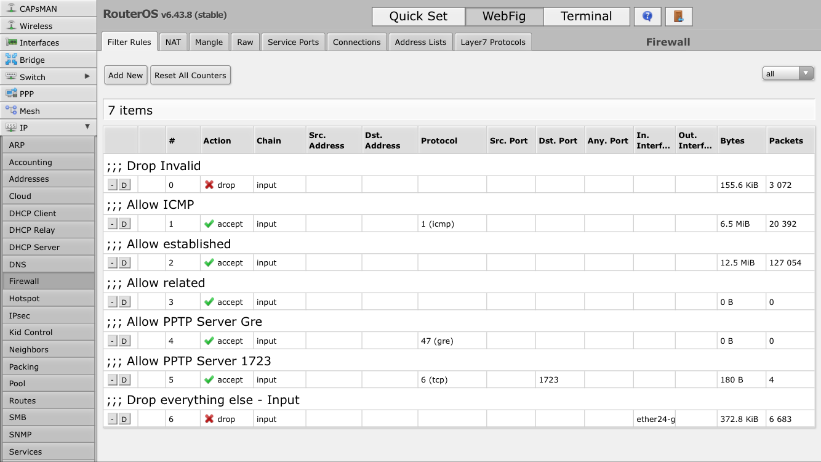Click Reset All Counters button
Image resolution: width=821 pixels, height=462 pixels.
tap(190, 75)
